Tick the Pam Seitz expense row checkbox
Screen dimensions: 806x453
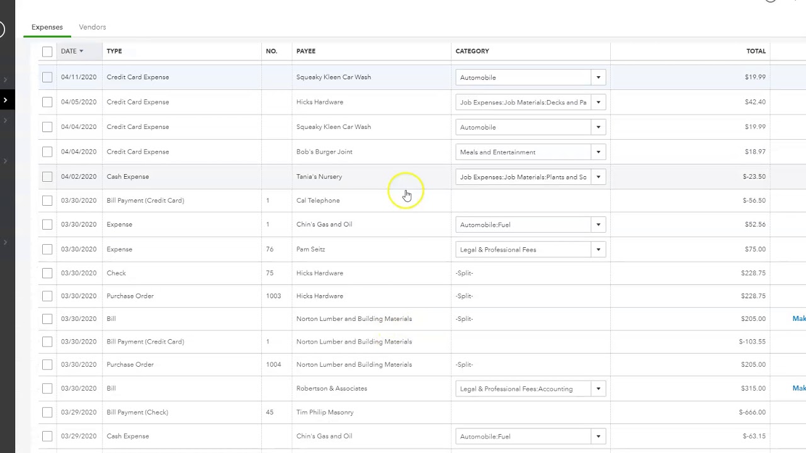(47, 249)
